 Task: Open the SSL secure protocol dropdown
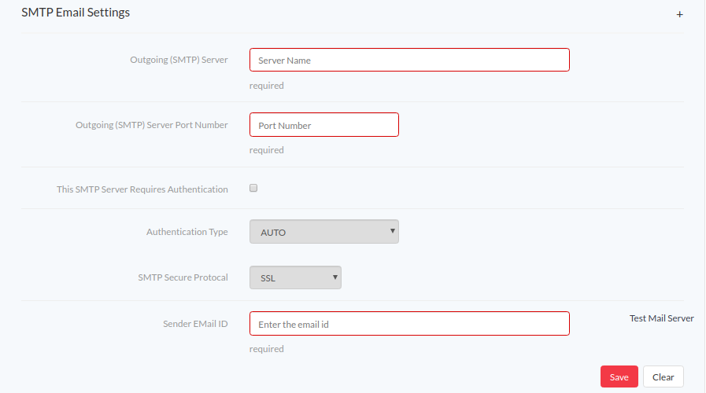pyautogui.click(x=295, y=277)
